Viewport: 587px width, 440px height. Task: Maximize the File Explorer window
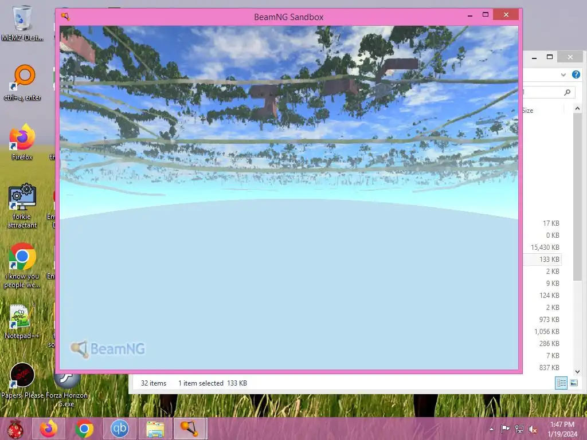[x=550, y=57]
